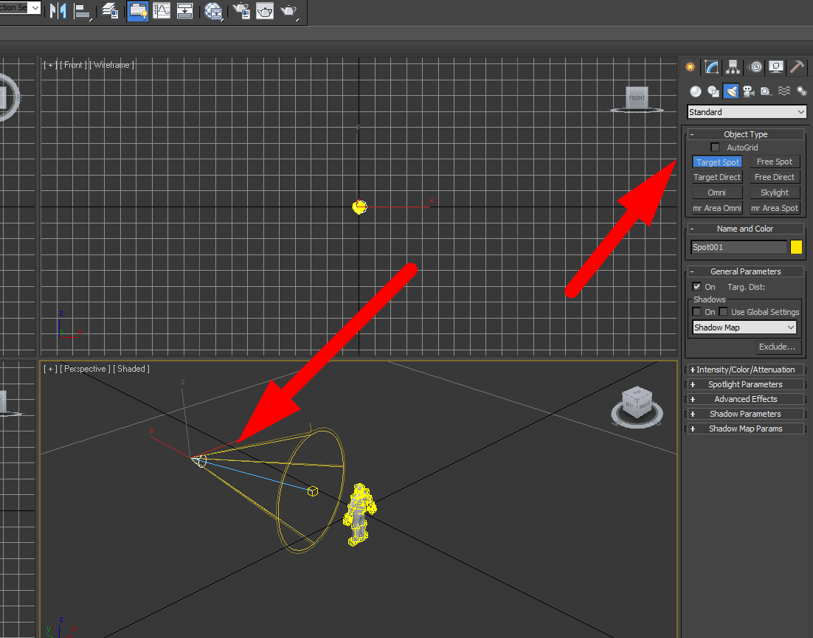This screenshot has height=638, width=813.
Task: Click the Mirror tool in the toolbar
Action: (58, 11)
